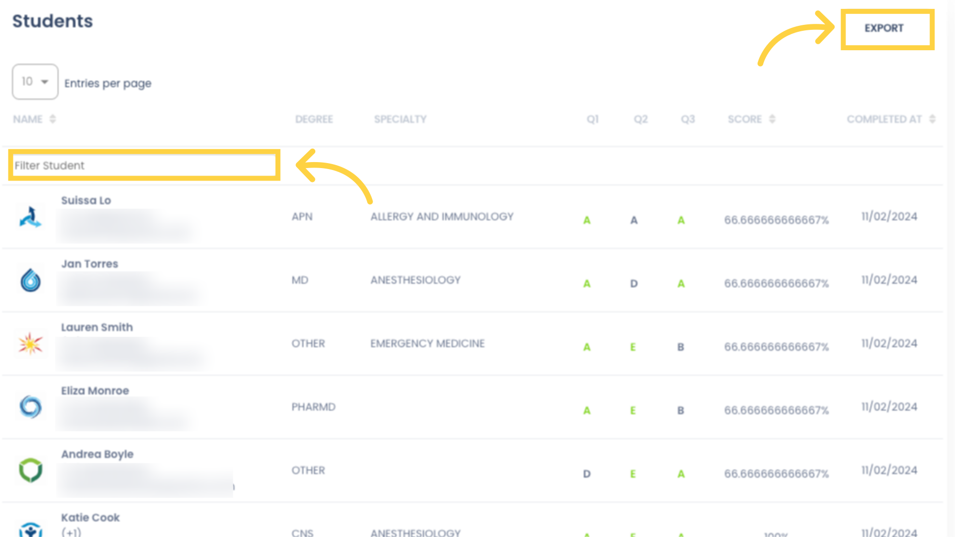Click the Lauren Smith starburst icon
The width and height of the screenshot is (955, 537).
coord(31,342)
